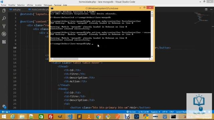Open the editor more actions ellipsis

tap(211, 9)
